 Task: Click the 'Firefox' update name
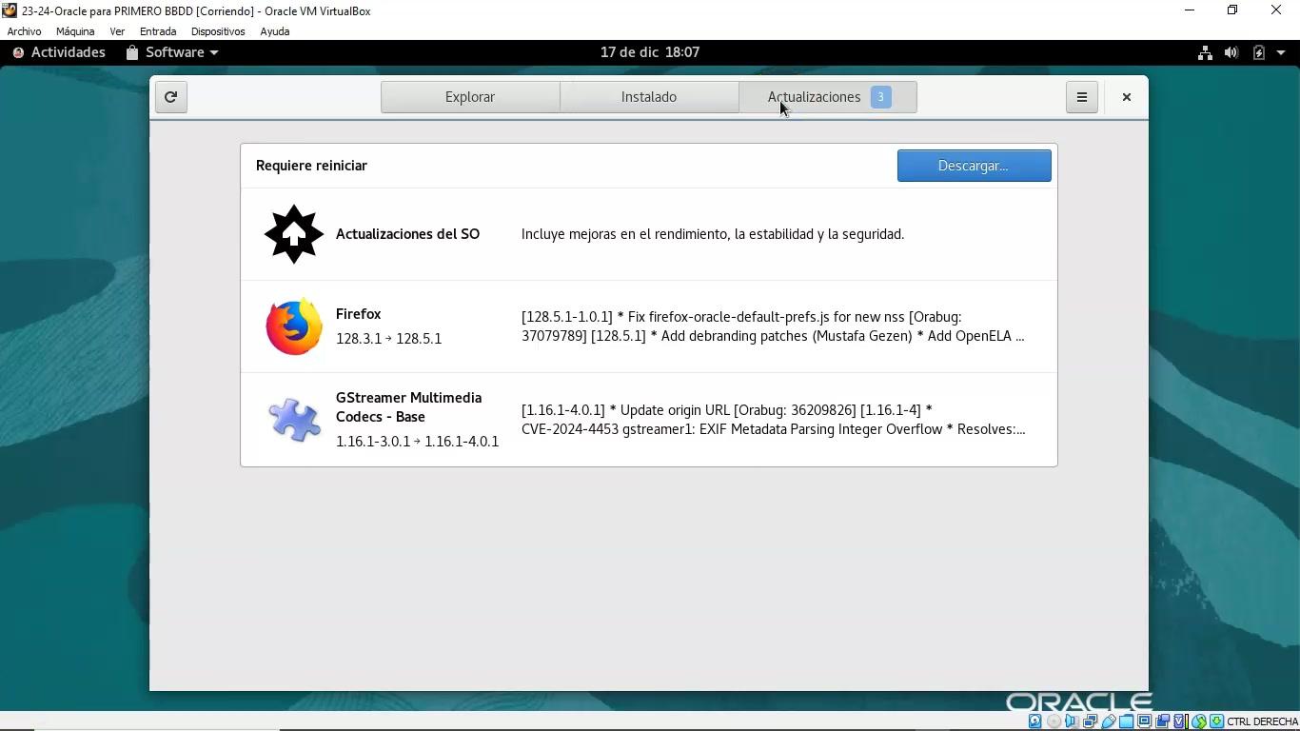pyautogui.click(x=359, y=314)
